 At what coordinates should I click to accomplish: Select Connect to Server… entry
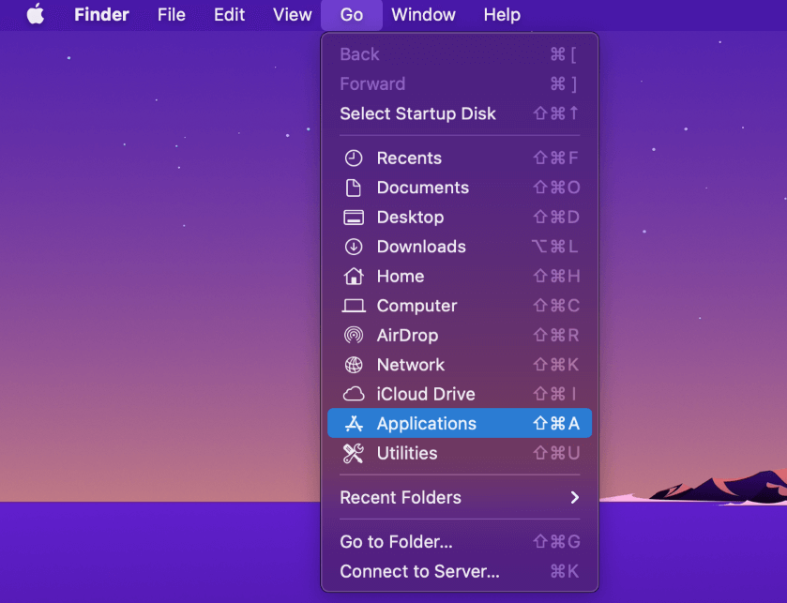tap(419, 571)
